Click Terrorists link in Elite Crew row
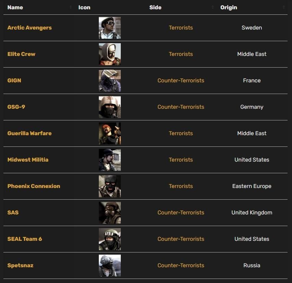292x283 pixels. (x=181, y=54)
